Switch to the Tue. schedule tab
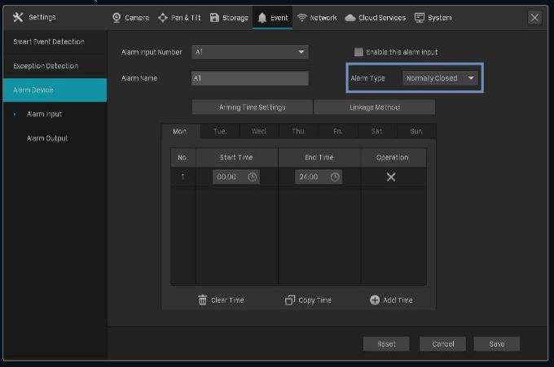 point(220,131)
